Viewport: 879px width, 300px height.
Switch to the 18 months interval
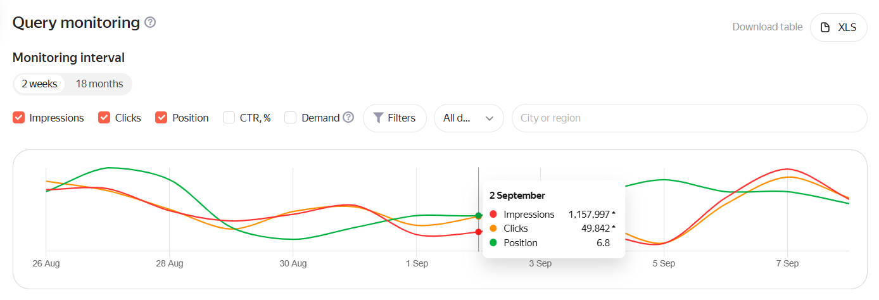tap(99, 84)
